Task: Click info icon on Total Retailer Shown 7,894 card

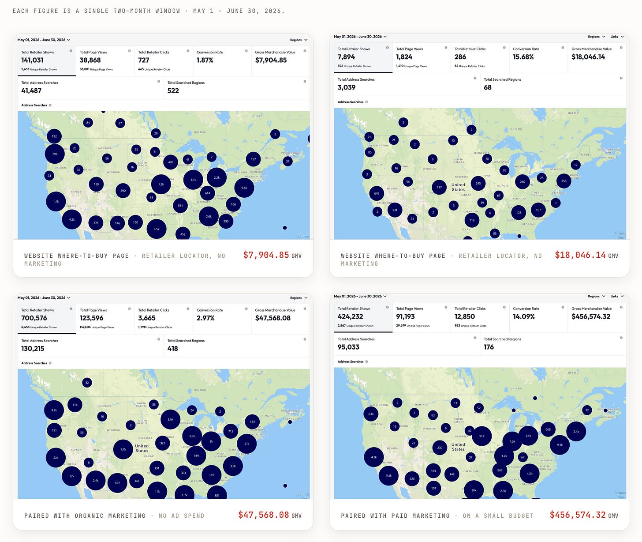Action: pos(387,48)
